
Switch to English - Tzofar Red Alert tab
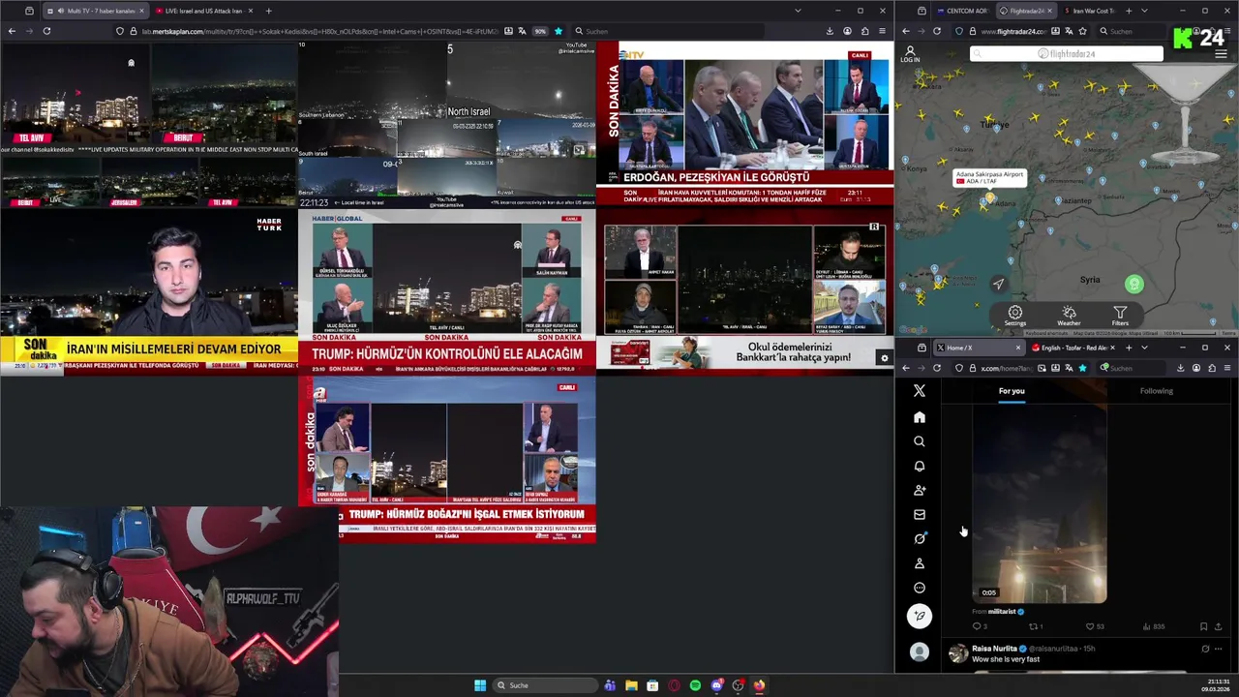(1074, 348)
